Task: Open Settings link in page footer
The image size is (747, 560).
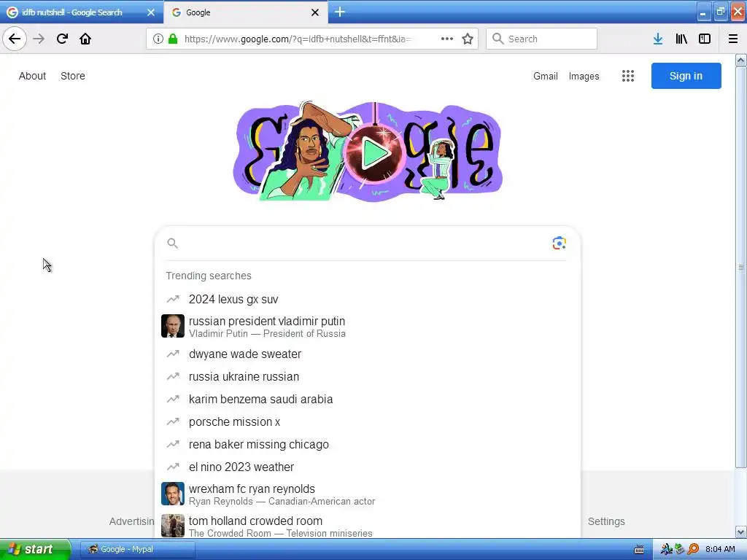Action: point(606,521)
